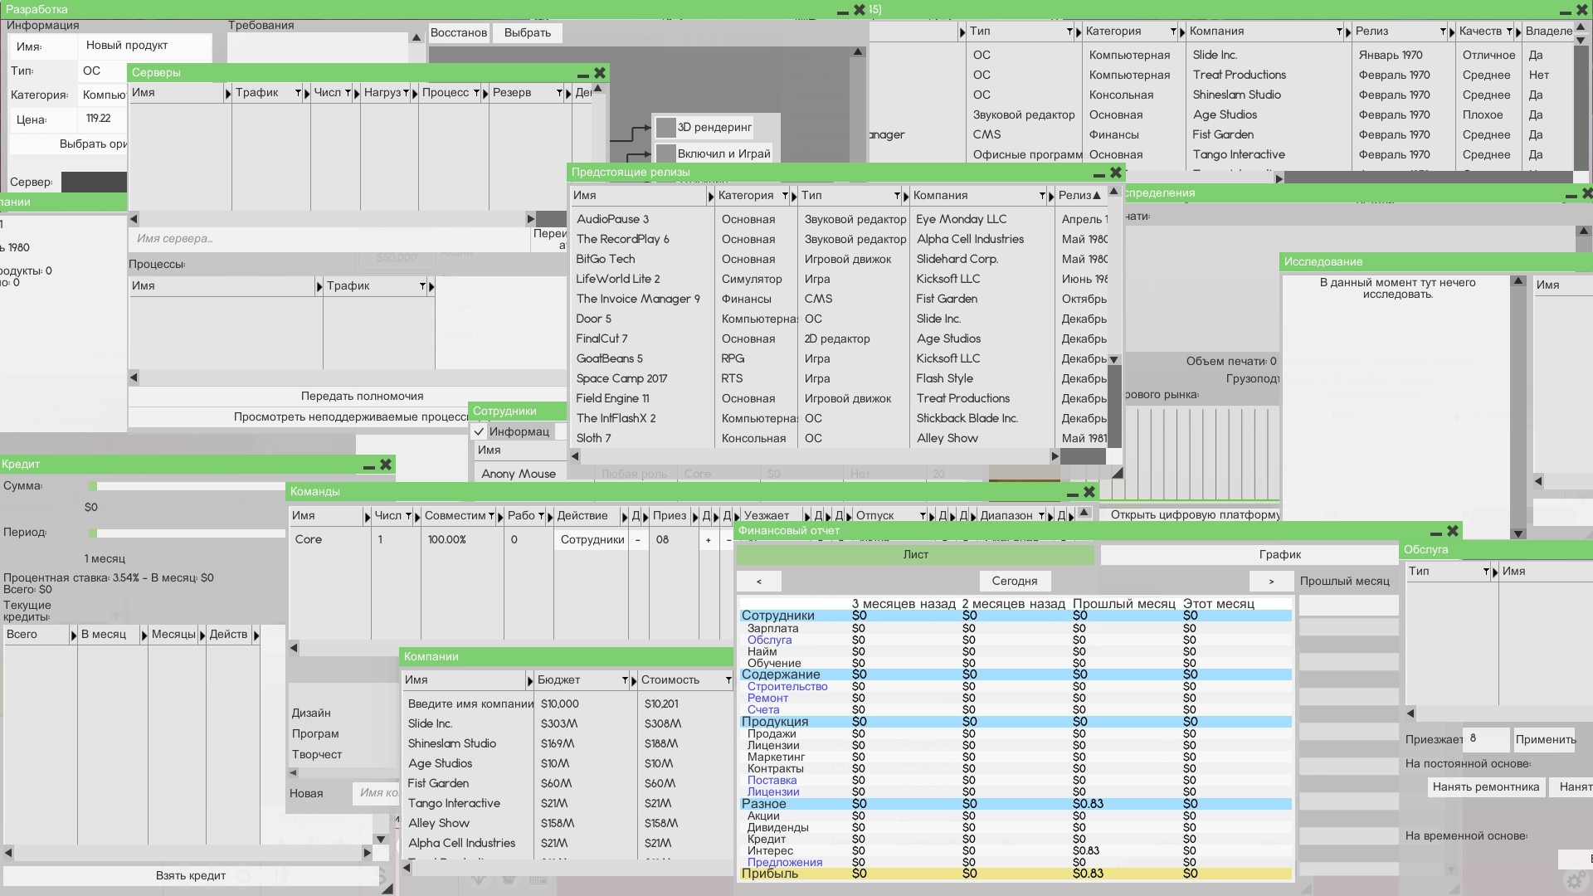Click Применить button in Обслуга window
Viewport: 1593px width, 896px height.
[1545, 740]
